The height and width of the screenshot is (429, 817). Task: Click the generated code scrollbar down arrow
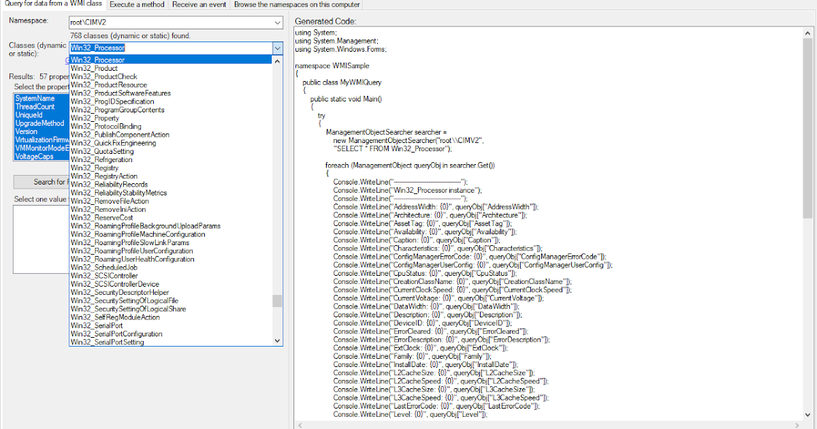(x=807, y=413)
